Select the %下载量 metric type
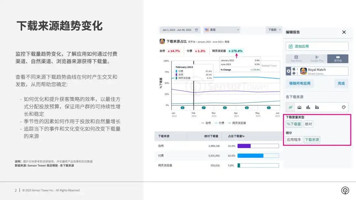This screenshot has width=356, height=200. coord(294,124)
